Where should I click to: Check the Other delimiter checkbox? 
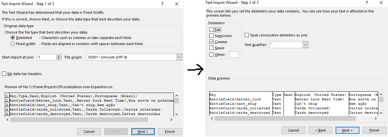click(x=211, y=55)
